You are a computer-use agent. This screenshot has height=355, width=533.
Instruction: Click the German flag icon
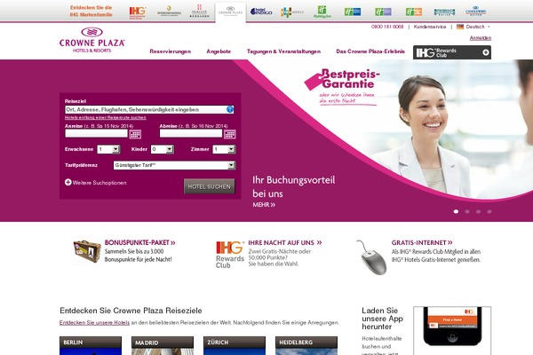[x=460, y=27]
